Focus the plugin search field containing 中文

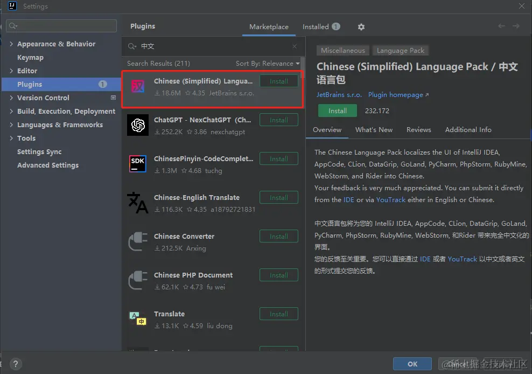(x=214, y=46)
